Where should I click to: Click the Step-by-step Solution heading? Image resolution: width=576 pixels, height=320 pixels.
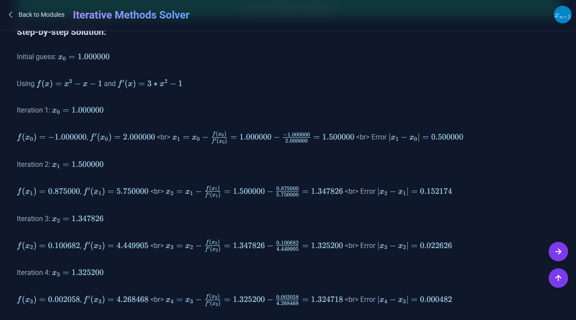point(61,32)
